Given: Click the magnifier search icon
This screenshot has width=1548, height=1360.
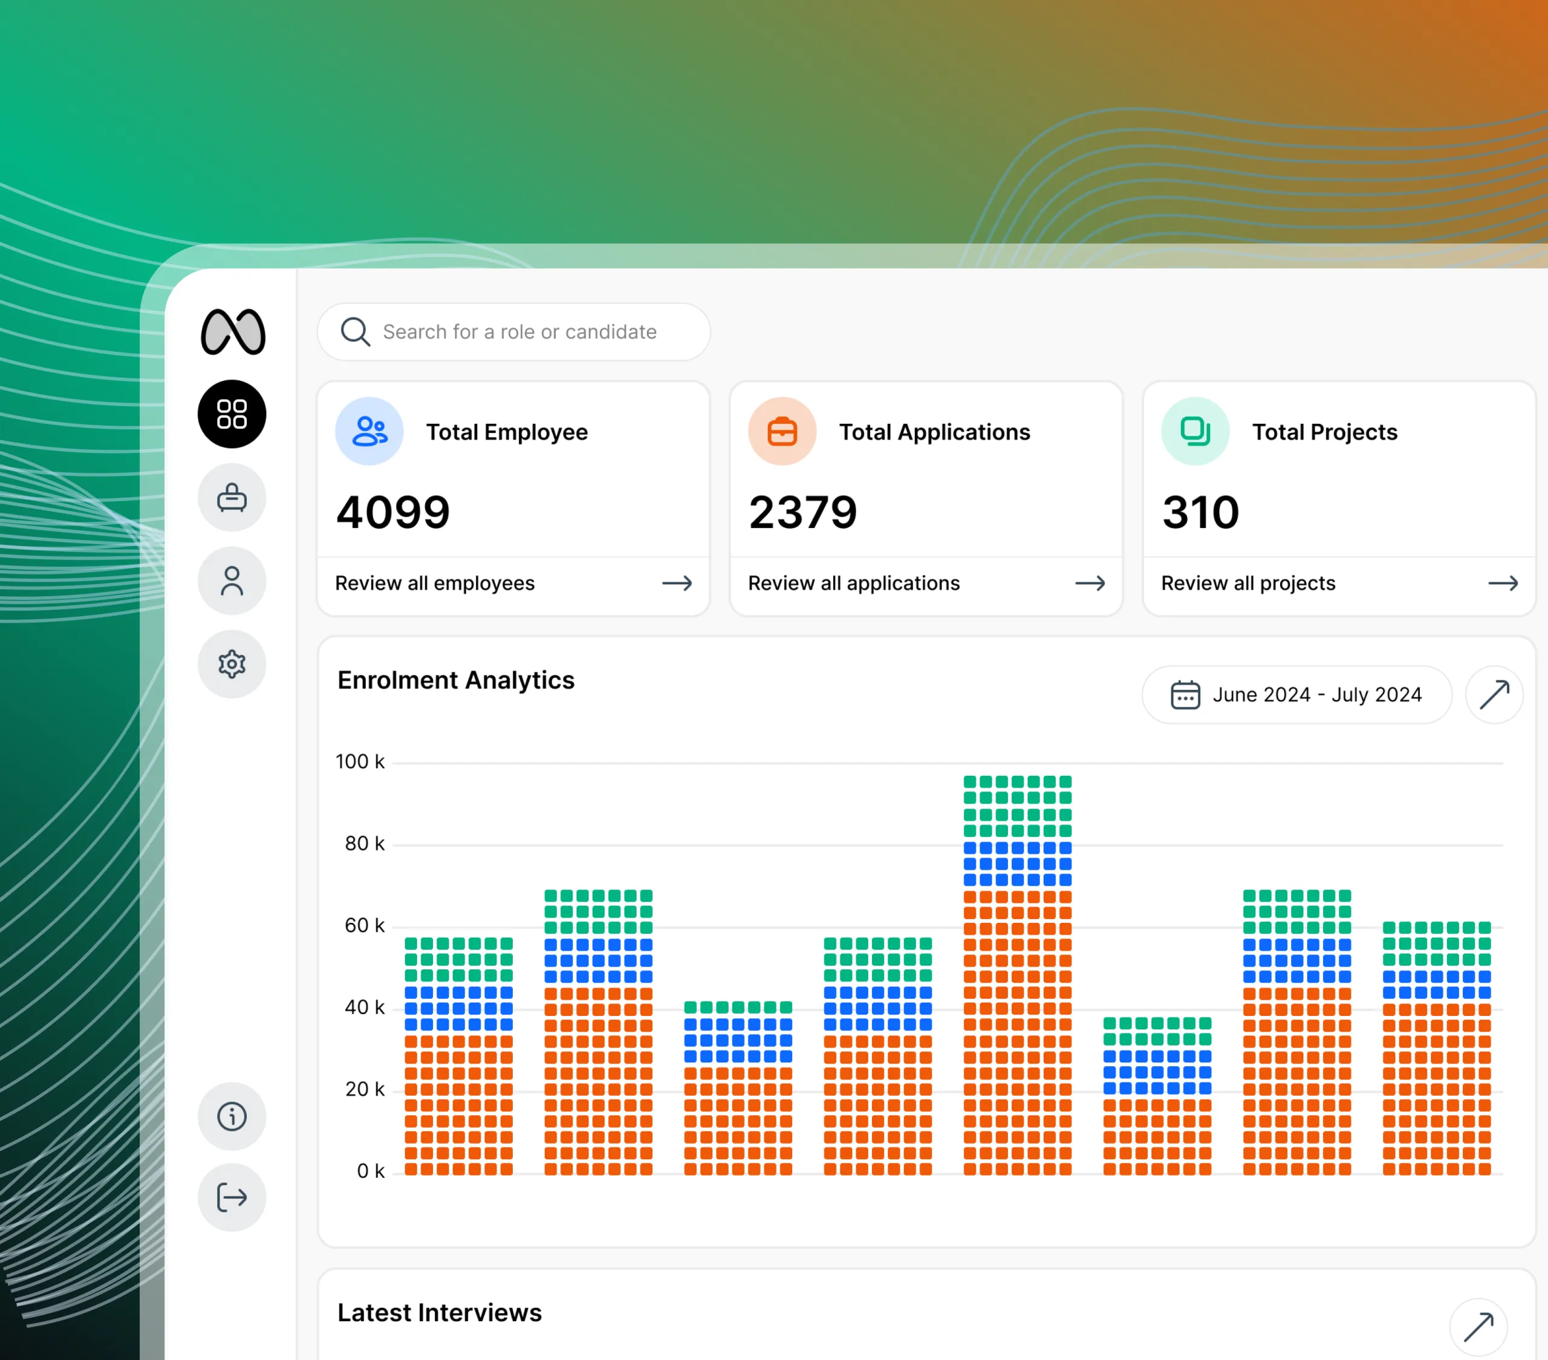Looking at the screenshot, I should tap(355, 331).
